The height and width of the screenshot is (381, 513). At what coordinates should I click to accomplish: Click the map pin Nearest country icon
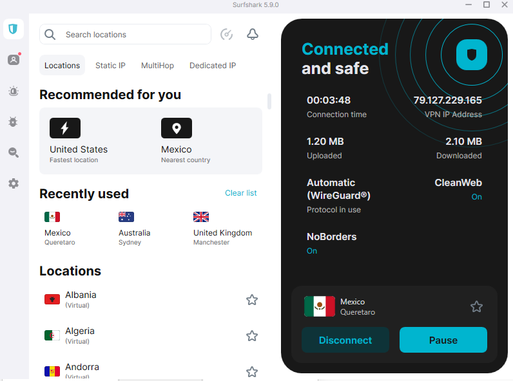[177, 128]
